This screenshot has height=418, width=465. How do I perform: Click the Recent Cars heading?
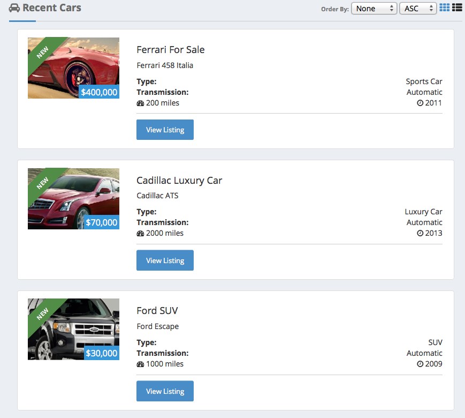point(52,8)
